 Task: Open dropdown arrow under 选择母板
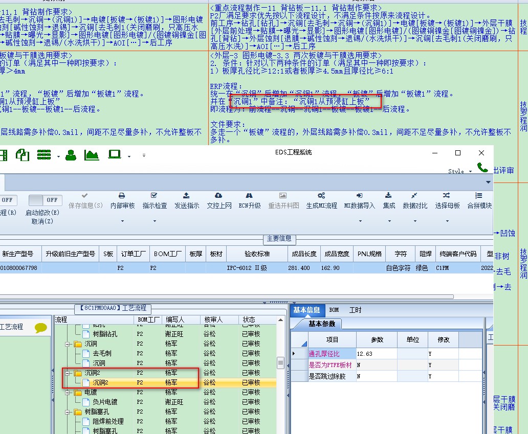pyautogui.click(x=447, y=221)
